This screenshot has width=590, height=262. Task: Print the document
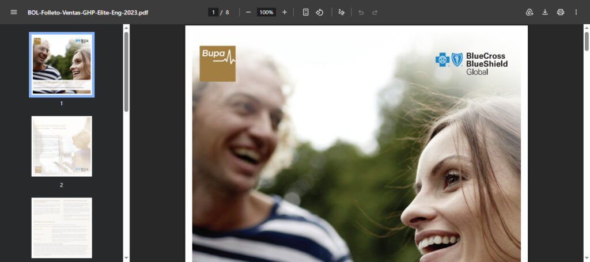tap(560, 12)
